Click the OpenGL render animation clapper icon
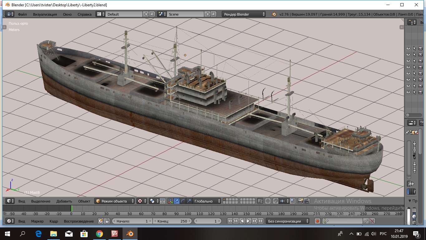426x240 pixels. tap(307, 201)
